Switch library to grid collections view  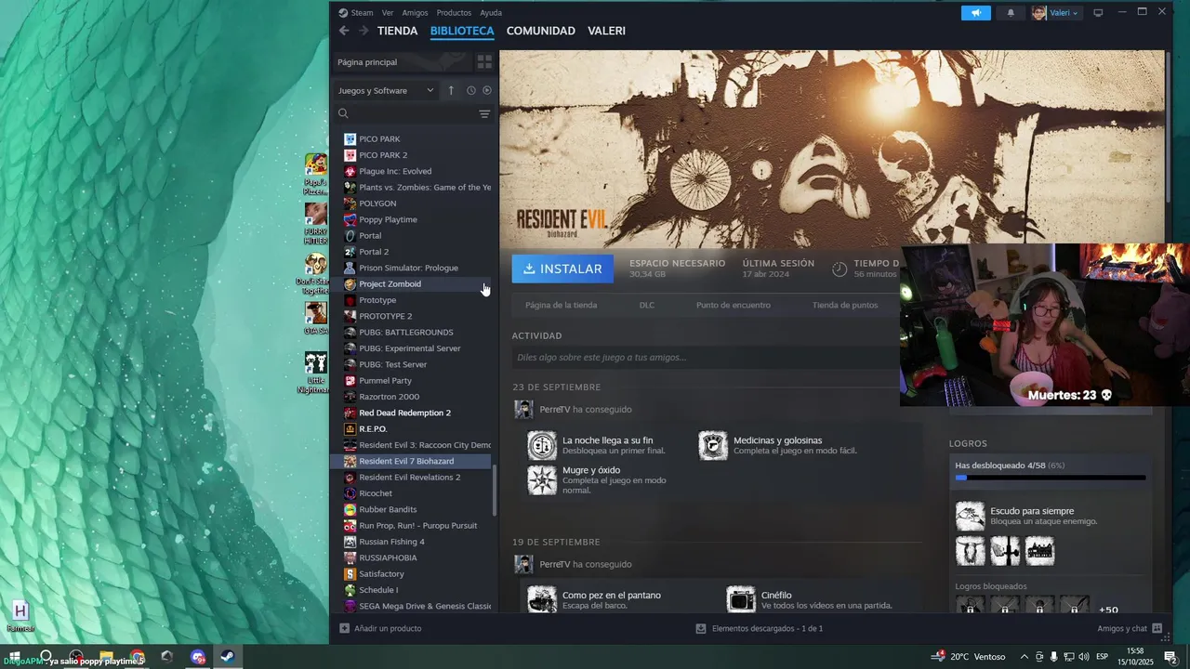484,62
